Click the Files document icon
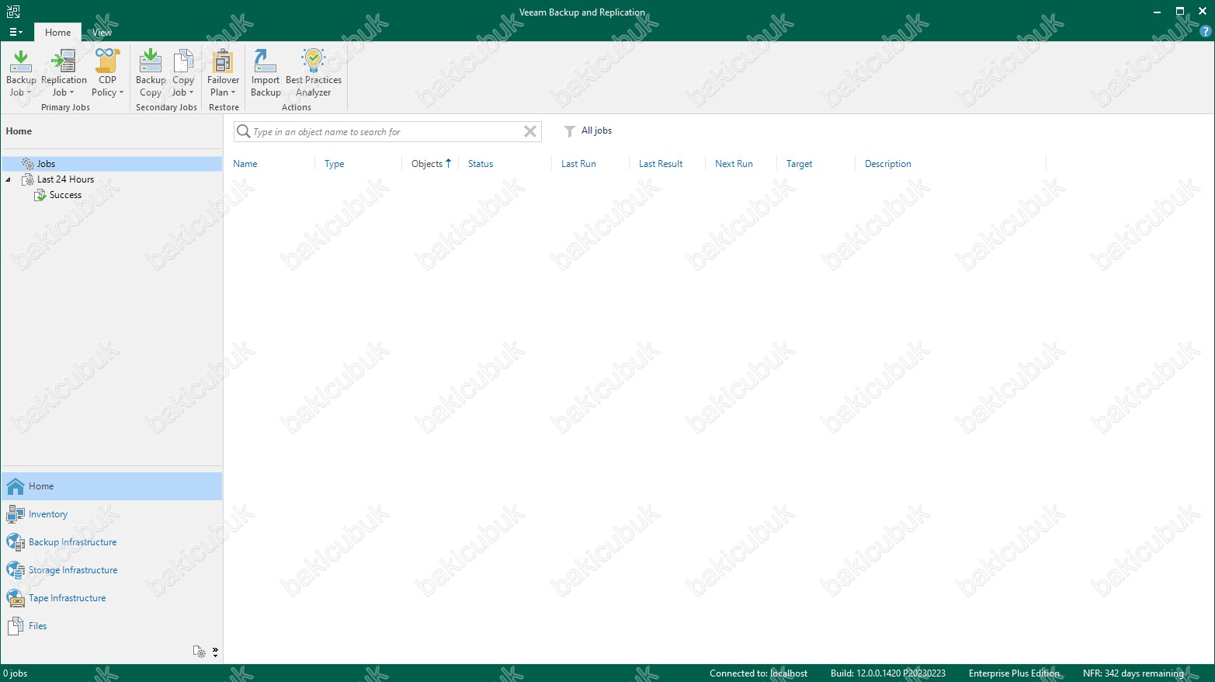The image size is (1215, 682). click(16, 626)
